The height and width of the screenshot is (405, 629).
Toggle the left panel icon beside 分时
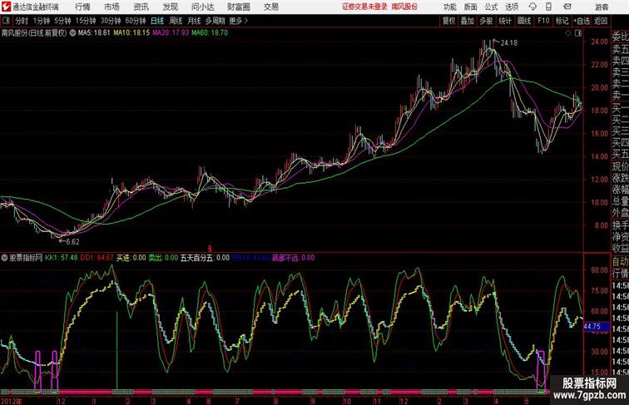6,21
